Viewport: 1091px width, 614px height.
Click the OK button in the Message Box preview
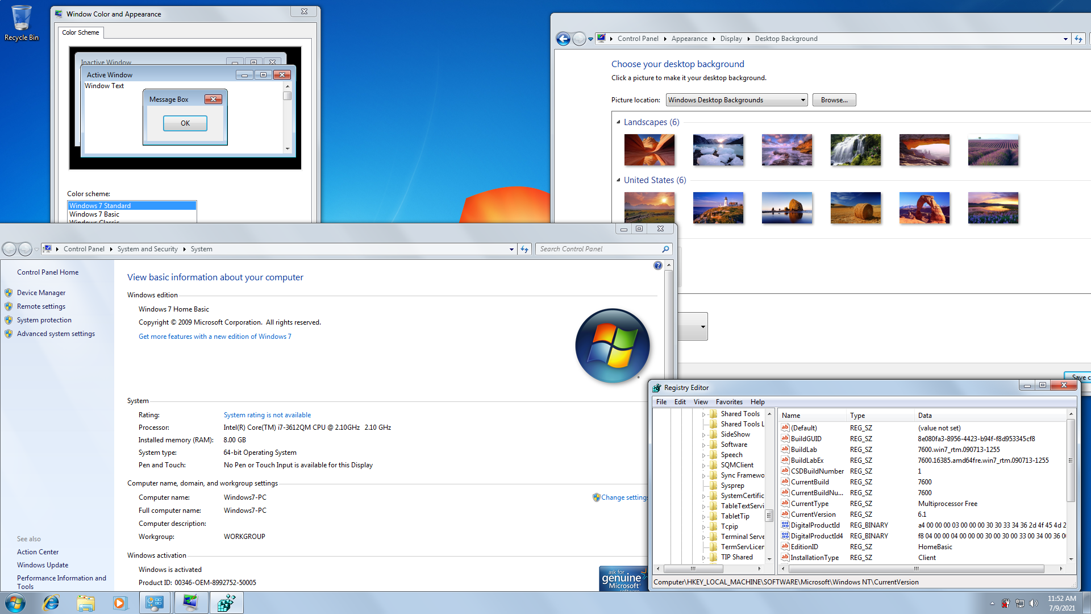tap(184, 122)
